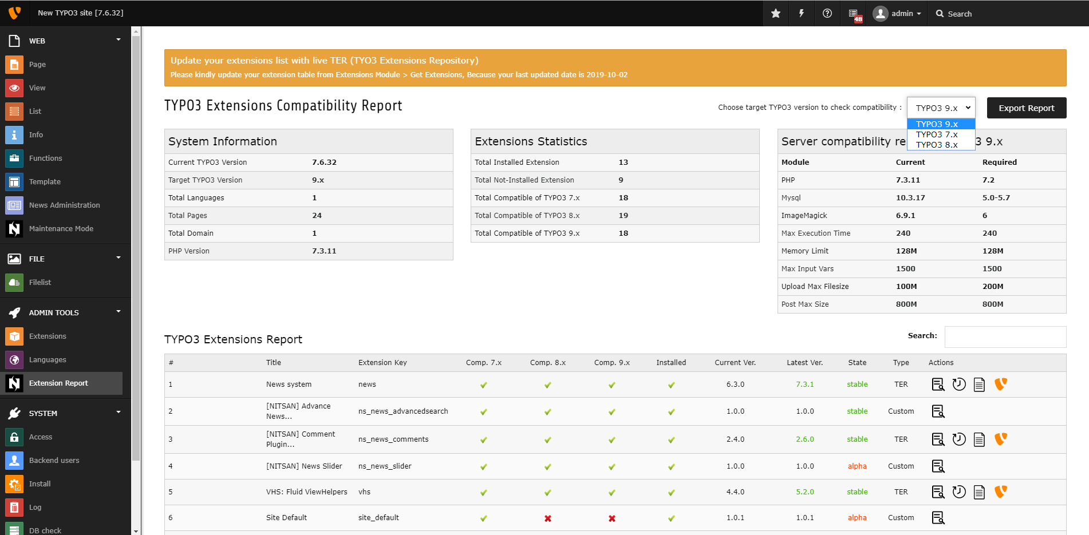This screenshot has height=535, width=1089.
Task: Click the Access module lock icon
Action: point(14,437)
